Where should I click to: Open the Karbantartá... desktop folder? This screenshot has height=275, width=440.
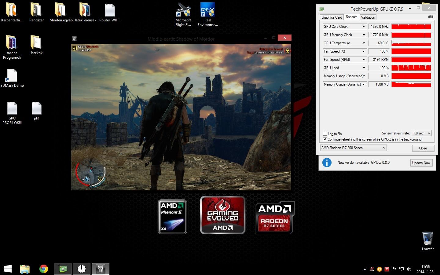pos(12,12)
